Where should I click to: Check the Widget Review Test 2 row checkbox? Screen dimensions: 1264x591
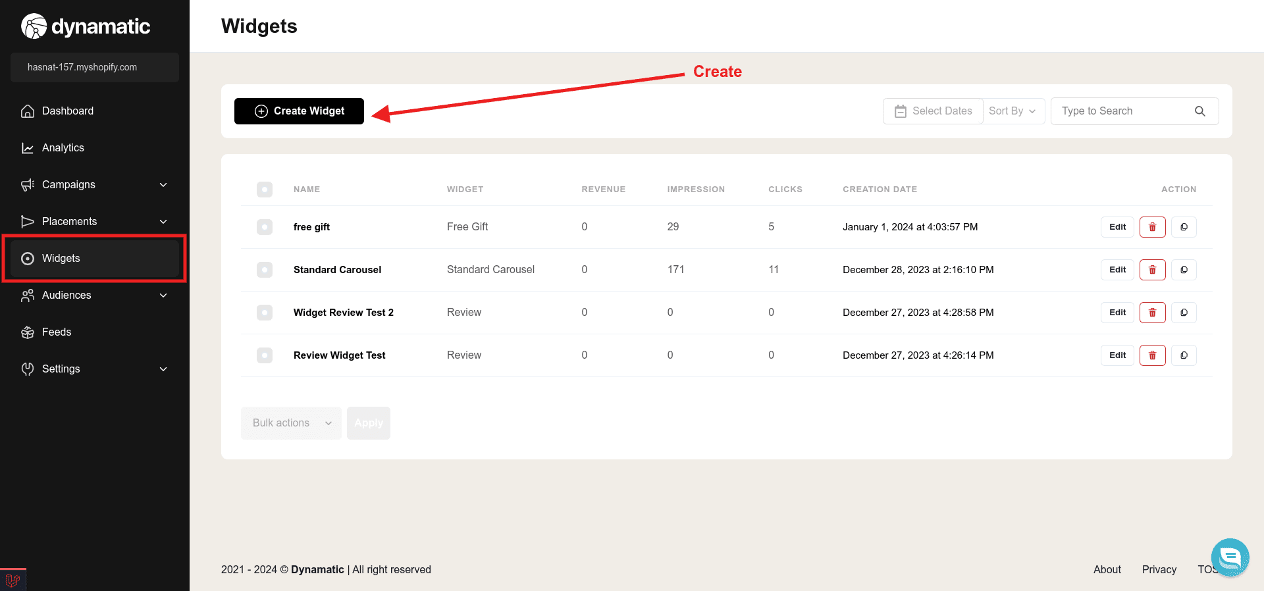(x=265, y=313)
